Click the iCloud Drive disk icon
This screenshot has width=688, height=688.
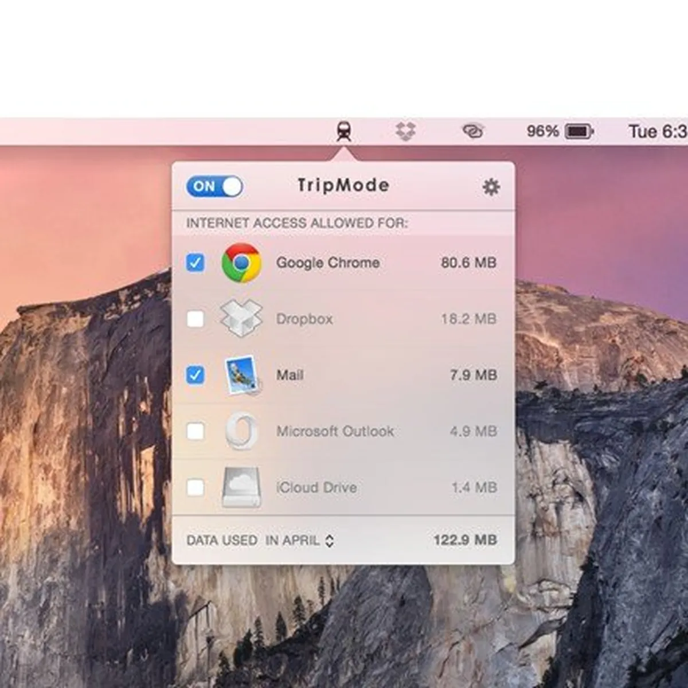(x=241, y=487)
